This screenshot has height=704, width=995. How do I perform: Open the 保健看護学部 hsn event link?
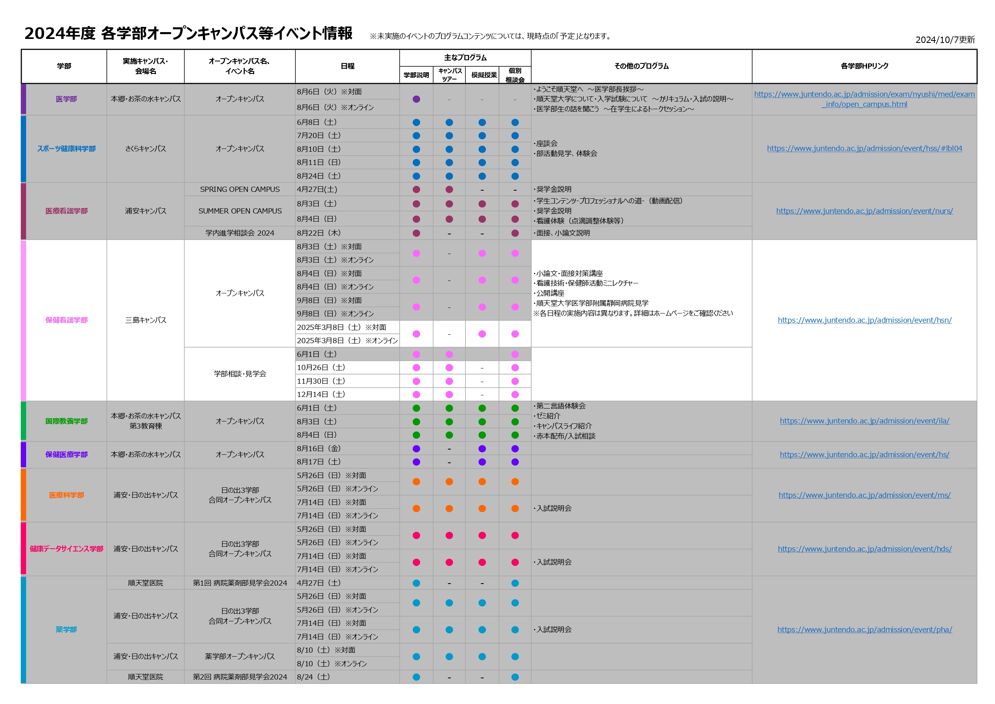[x=864, y=320]
